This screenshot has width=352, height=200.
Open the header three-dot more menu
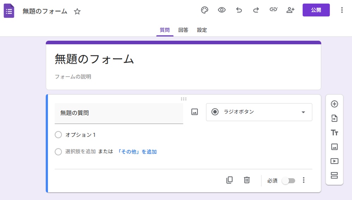tap(341, 10)
